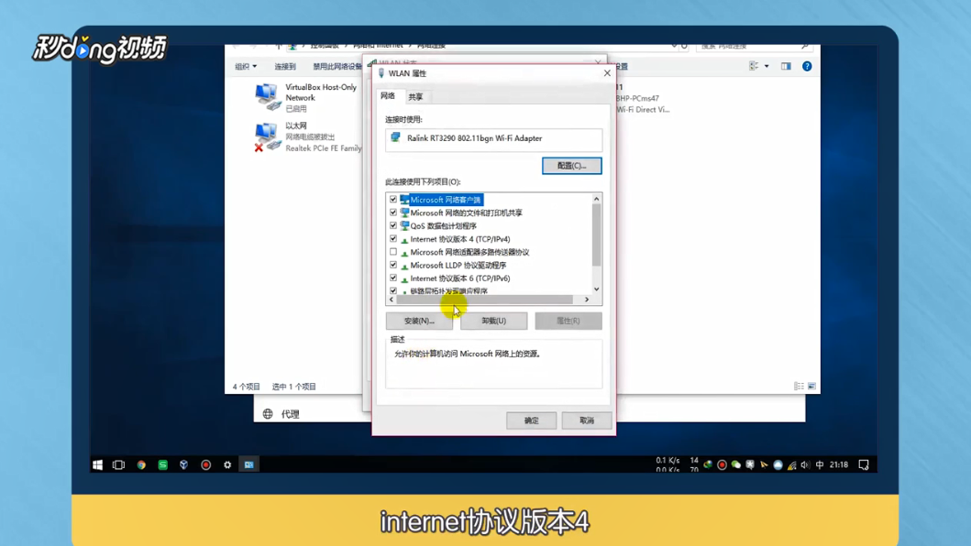Open the notification center icon
The width and height of the screenshot is (971, 546).
[864, 464]
